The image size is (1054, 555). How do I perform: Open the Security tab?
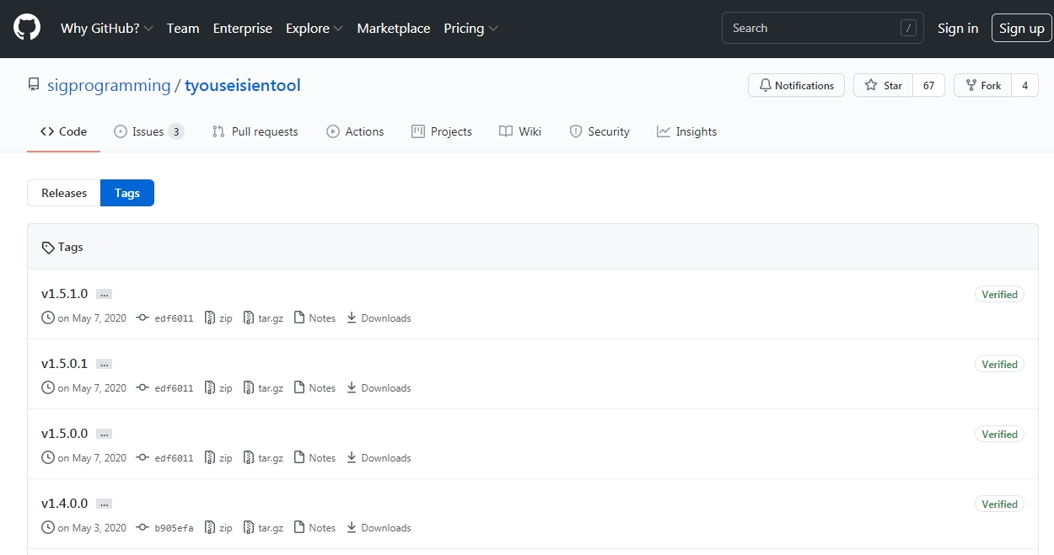point(600,131)
